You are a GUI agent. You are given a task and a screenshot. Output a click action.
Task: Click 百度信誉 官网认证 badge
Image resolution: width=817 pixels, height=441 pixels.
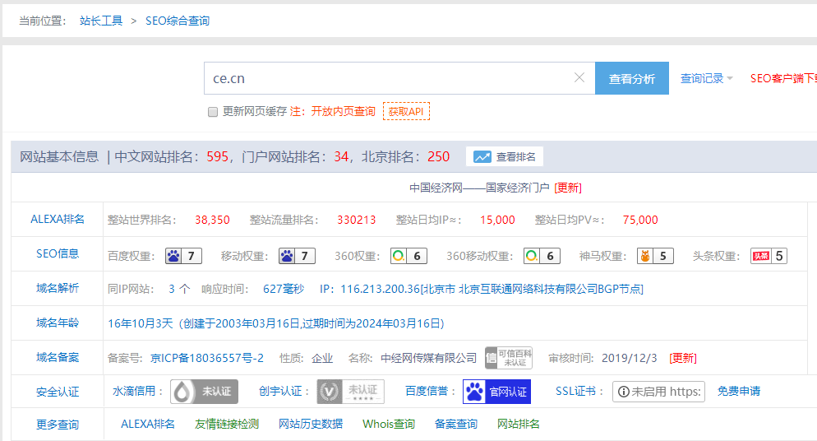click(496, 392)
